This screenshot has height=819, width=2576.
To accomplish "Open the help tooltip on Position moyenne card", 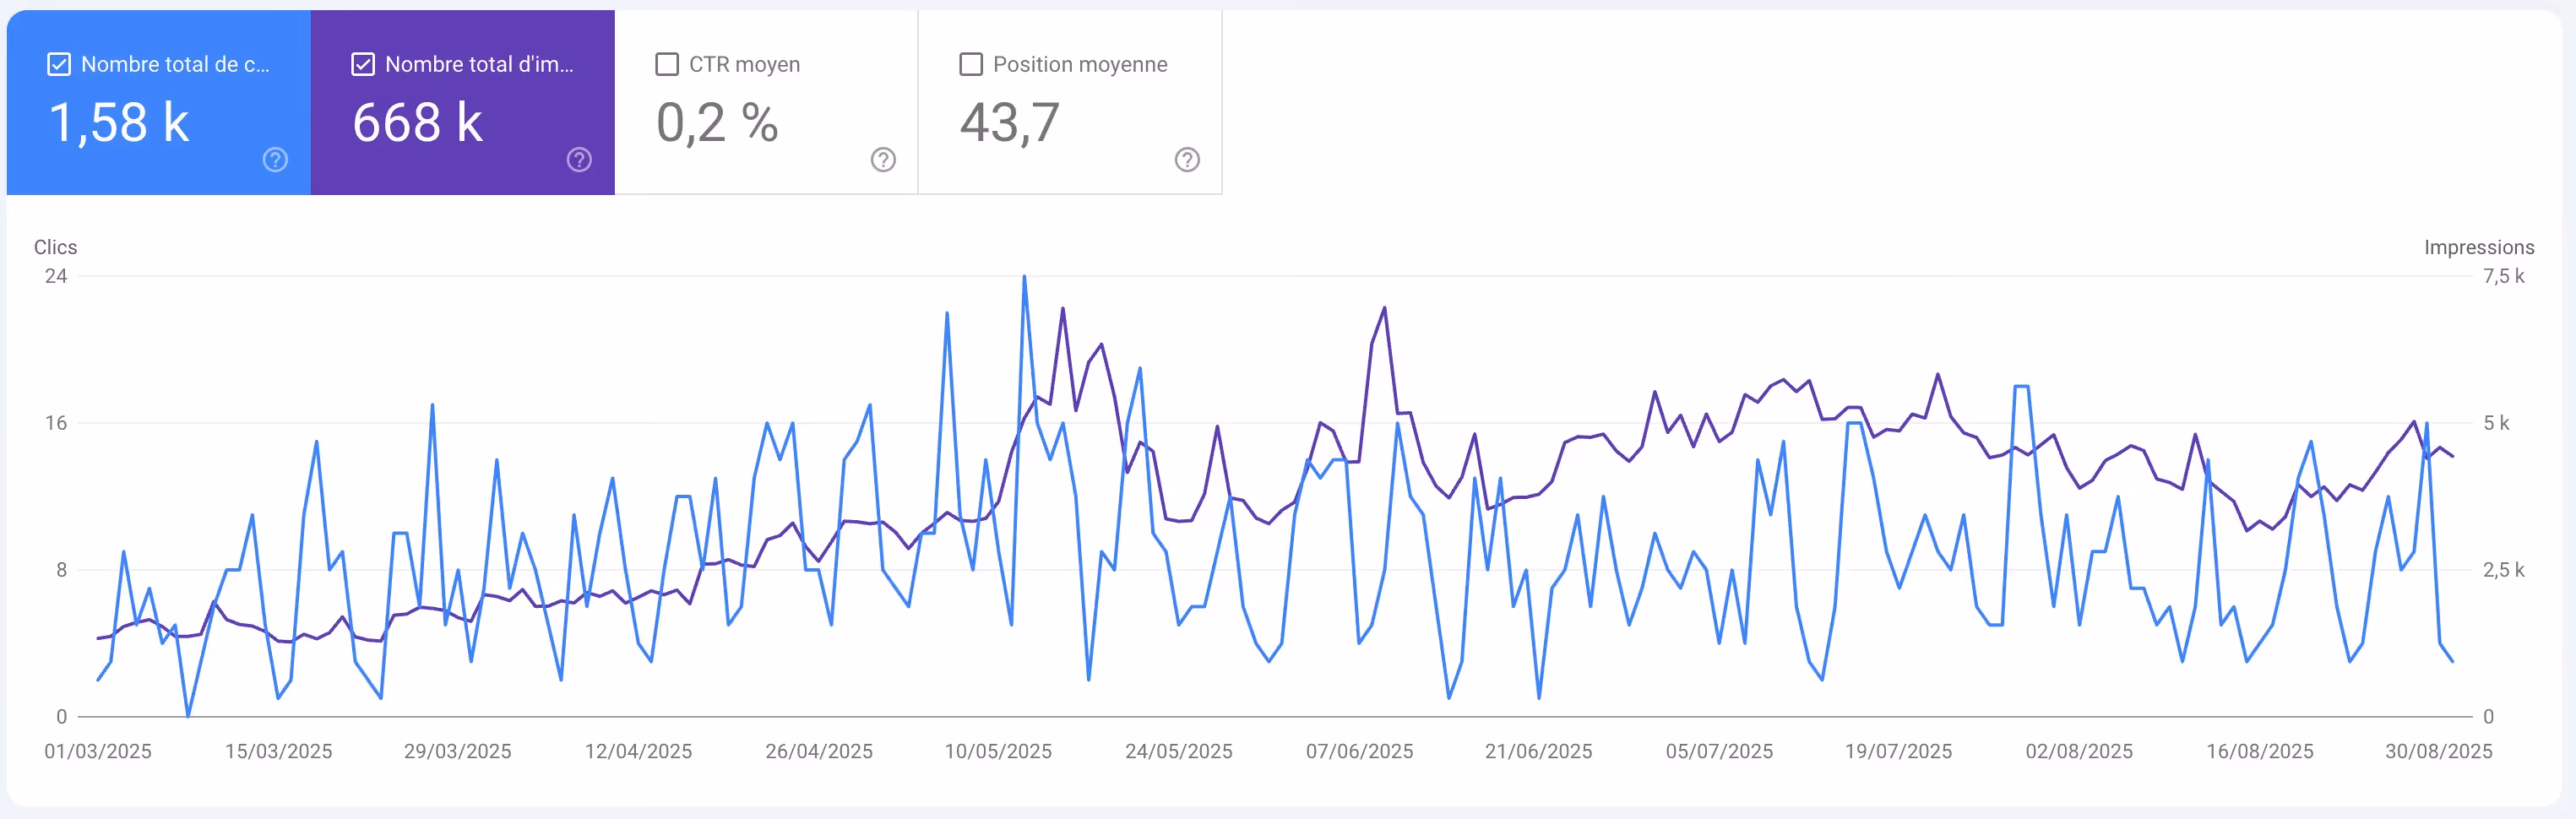I will [x=1187, y=159].
